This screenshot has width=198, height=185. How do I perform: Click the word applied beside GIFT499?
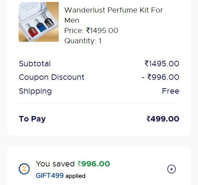(x=75, y=176)
